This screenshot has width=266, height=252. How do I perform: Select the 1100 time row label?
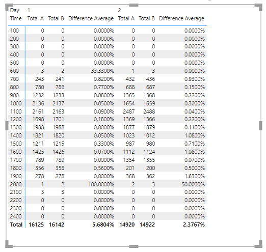[16, 111]
